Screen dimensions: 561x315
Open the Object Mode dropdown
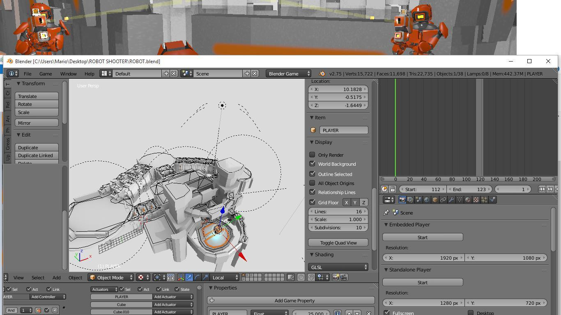tap(111, 277)
